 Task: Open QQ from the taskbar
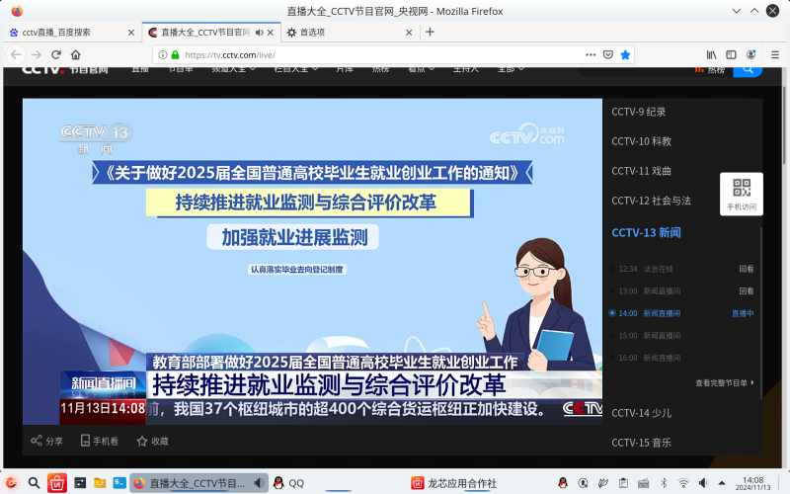(x=288, y=483)
